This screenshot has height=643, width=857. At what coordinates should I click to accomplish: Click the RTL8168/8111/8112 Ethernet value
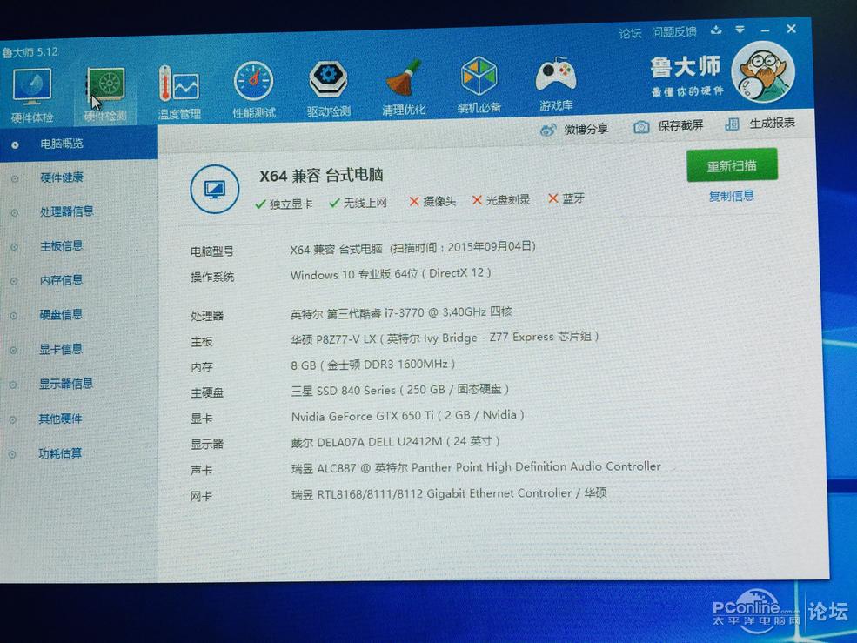tap(449, 493)
